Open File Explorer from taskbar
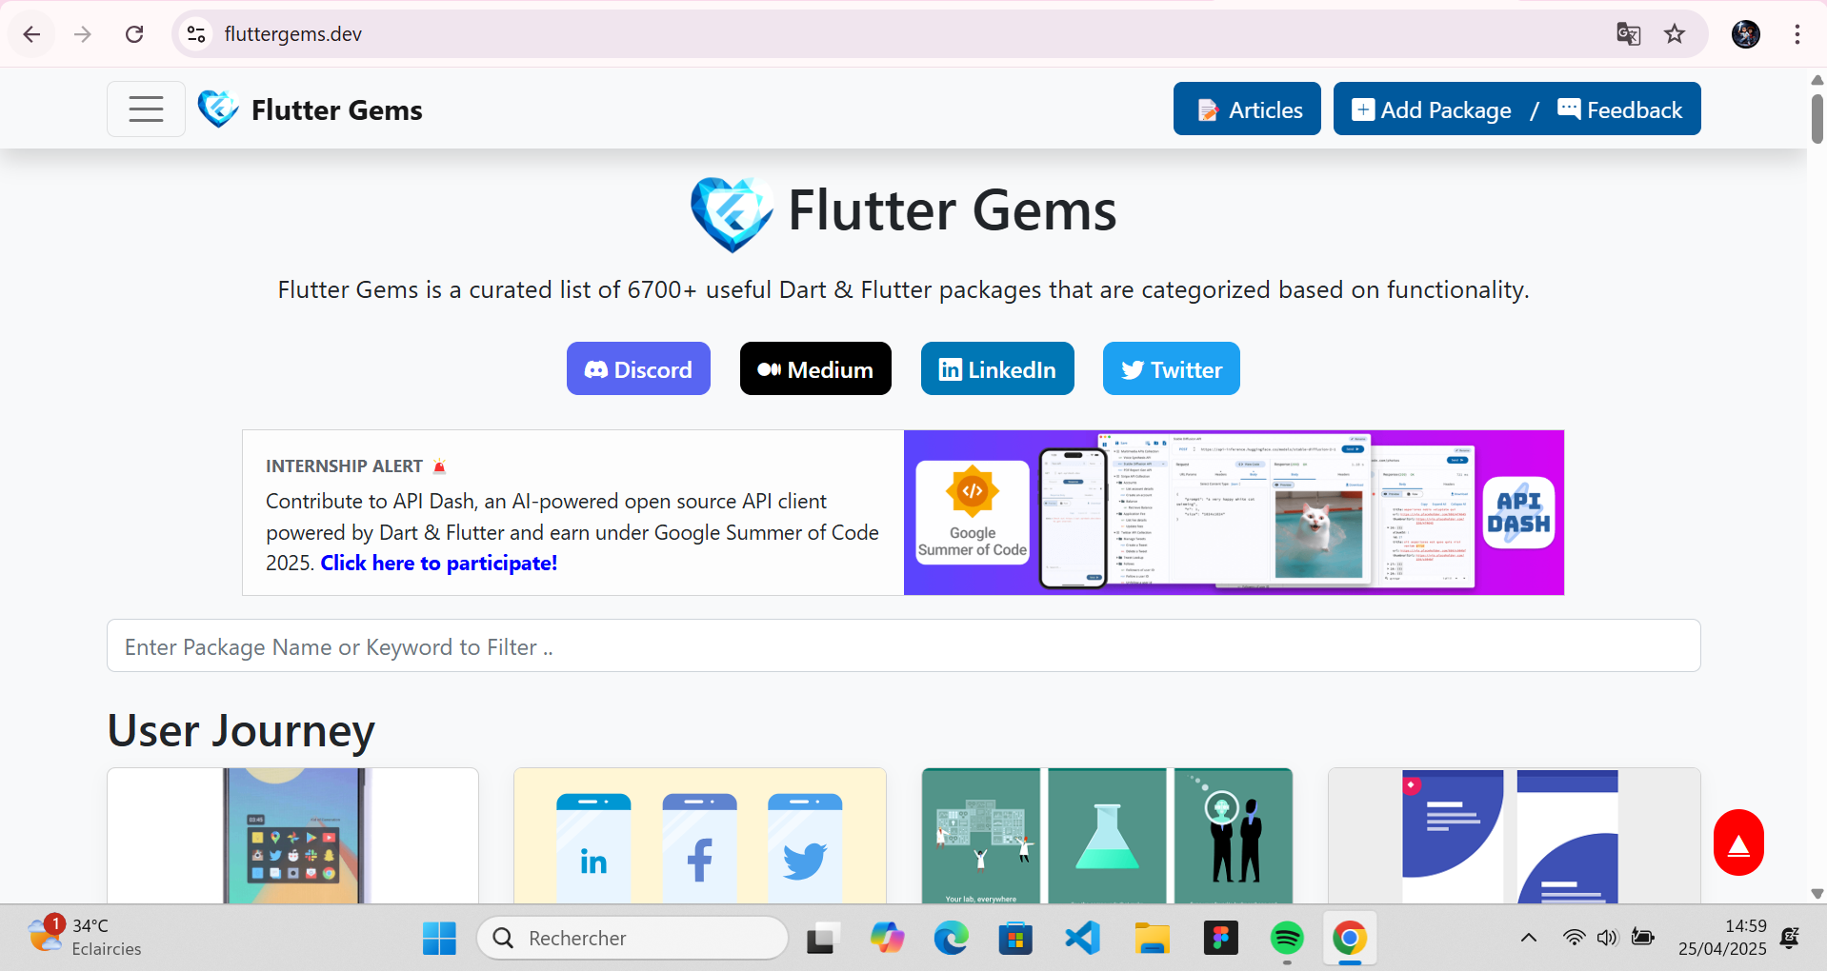Image resolution: width=1827 pixels, height=971 pixels. pos(1152,939)
